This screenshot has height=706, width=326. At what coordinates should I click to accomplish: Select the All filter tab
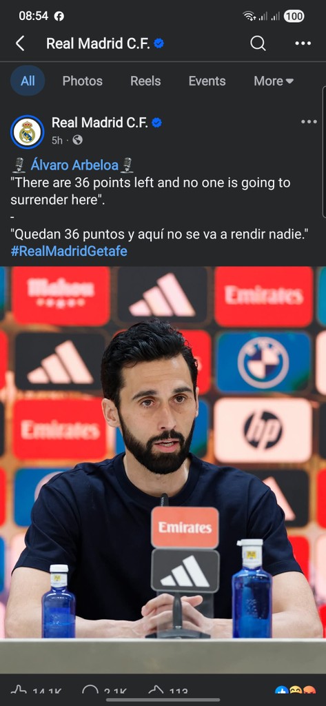28,81
